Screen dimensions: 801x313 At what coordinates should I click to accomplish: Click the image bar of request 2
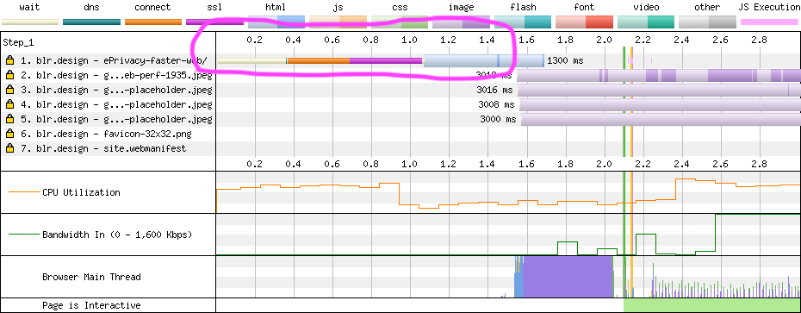point(659,76)
